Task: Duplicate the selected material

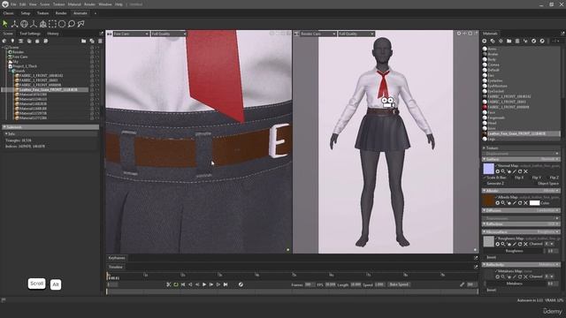Action: coord(493,42)
